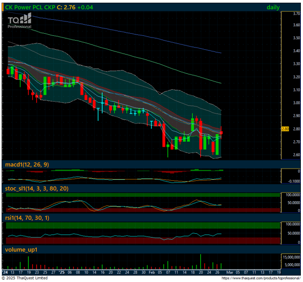The image size is (303, 282).
Task: Click the © 2025 ThaiQuest Limited copyright text
Action: [25, 278]
